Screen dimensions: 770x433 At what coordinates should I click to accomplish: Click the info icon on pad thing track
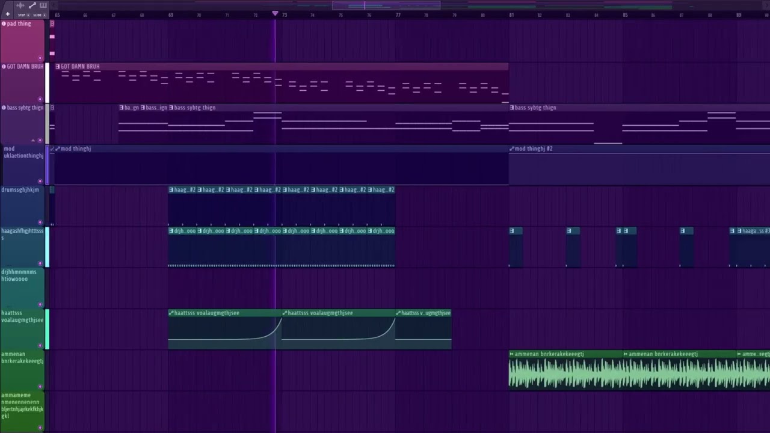coord(4,24)
